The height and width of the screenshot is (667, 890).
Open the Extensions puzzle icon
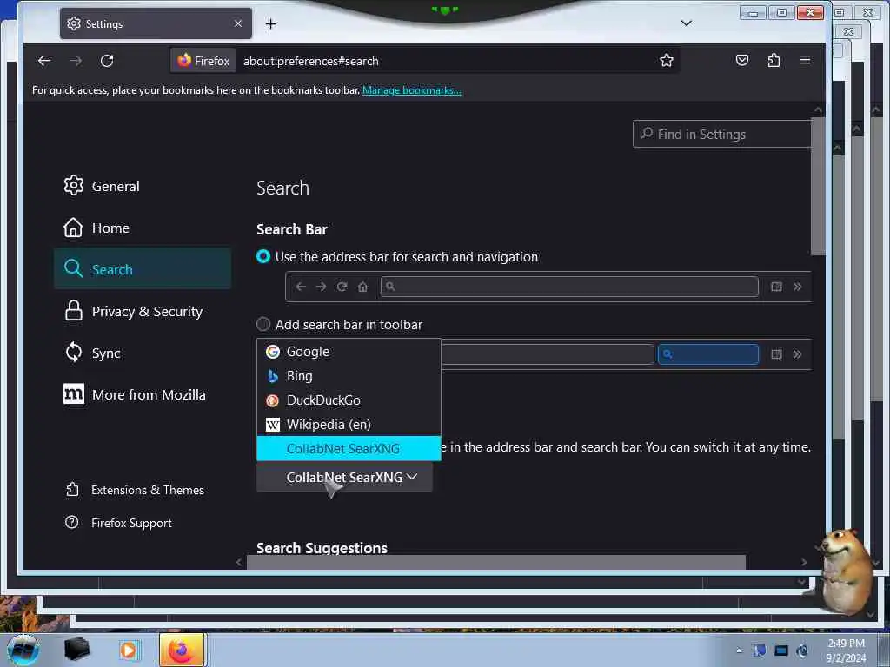coord(774,60)
